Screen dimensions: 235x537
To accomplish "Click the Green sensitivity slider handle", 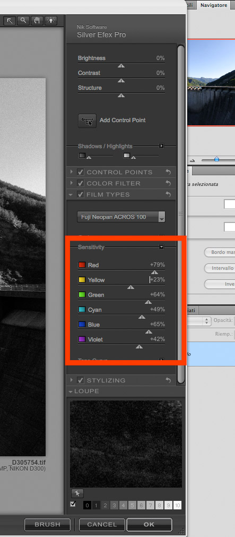I will point(148,302).
